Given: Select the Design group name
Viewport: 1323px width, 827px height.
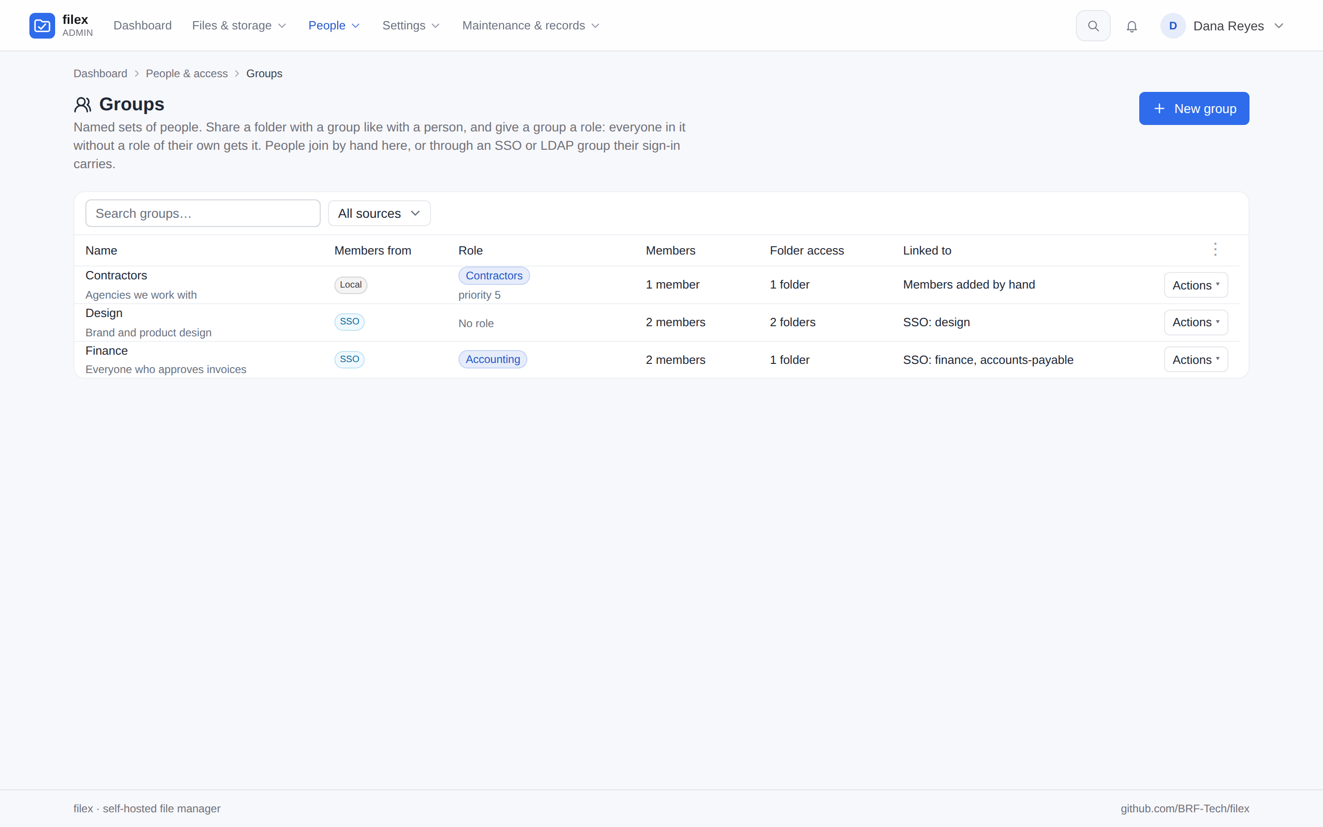Looking at the screenshot, I should pyautogui.click(x=104, y=313).
